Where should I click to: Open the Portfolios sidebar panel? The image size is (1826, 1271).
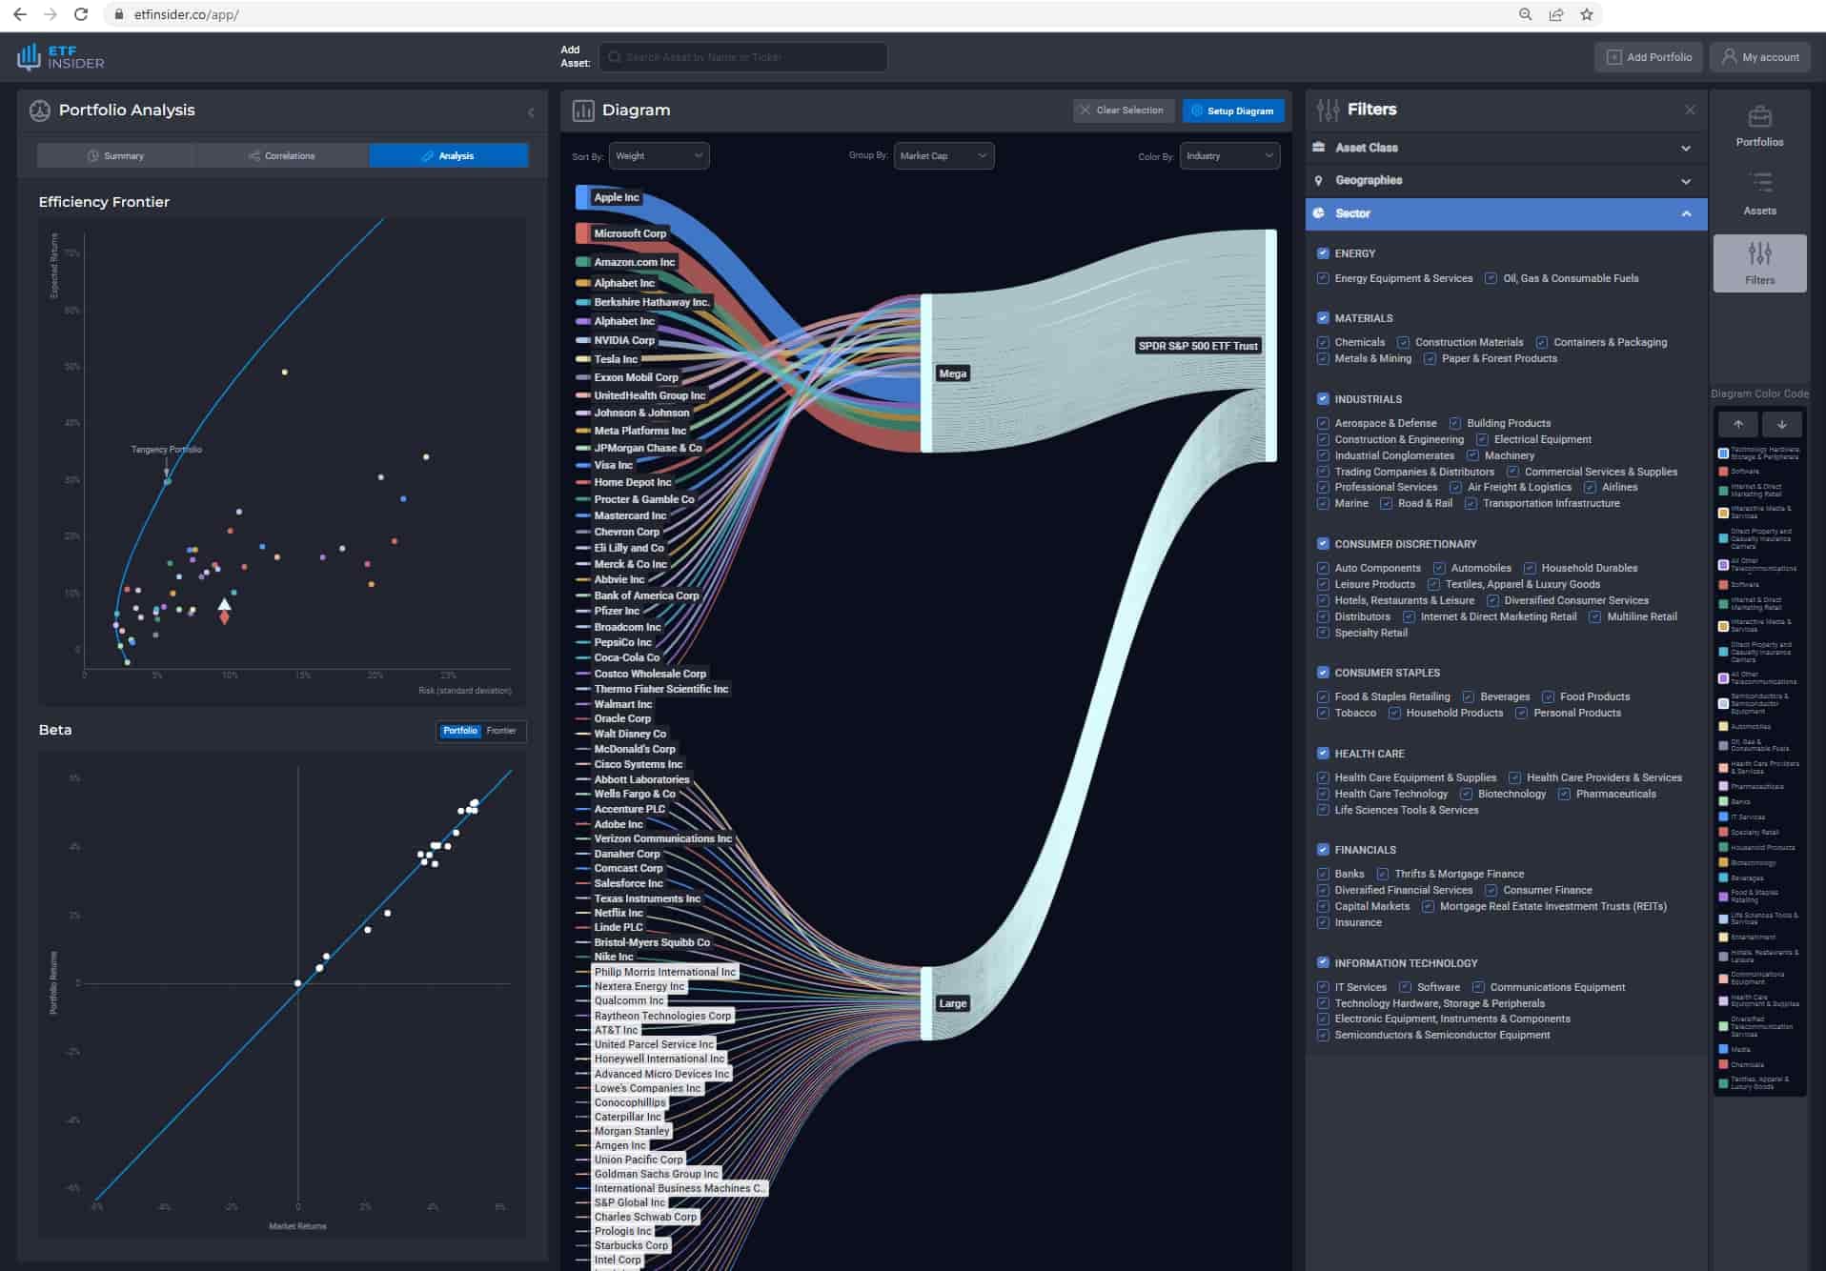[1759, 127]
